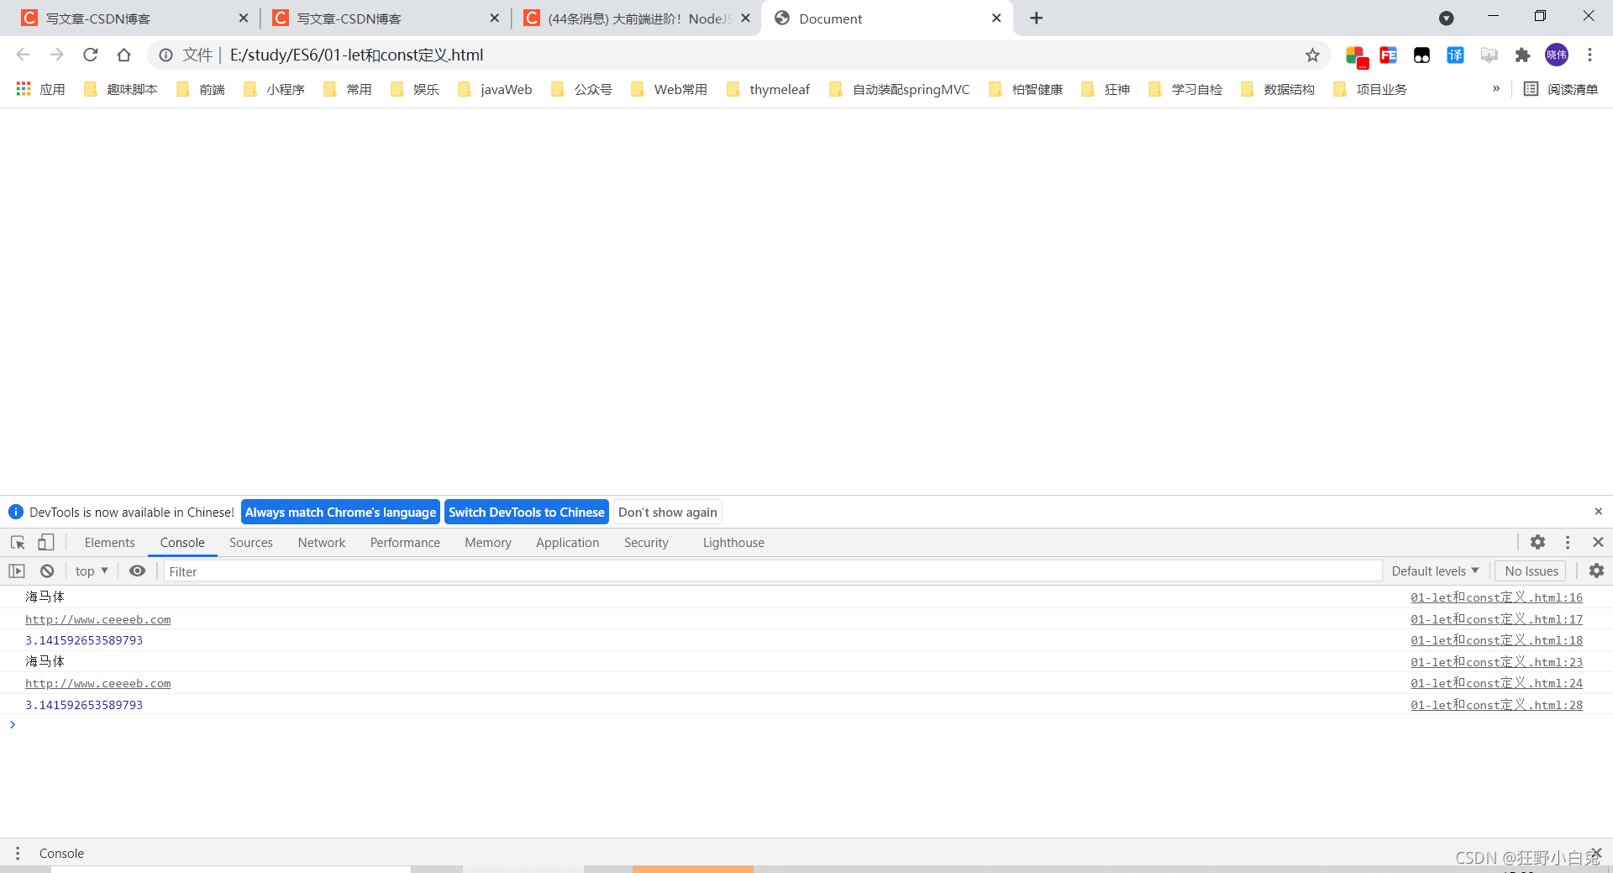Viewport: 1613px width, 873px height.
Task: Open the Chrome profile avatar
Action: click(x=1557, y=55)
